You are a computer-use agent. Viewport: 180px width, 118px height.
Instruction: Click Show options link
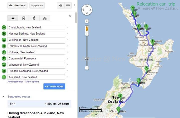32,82
